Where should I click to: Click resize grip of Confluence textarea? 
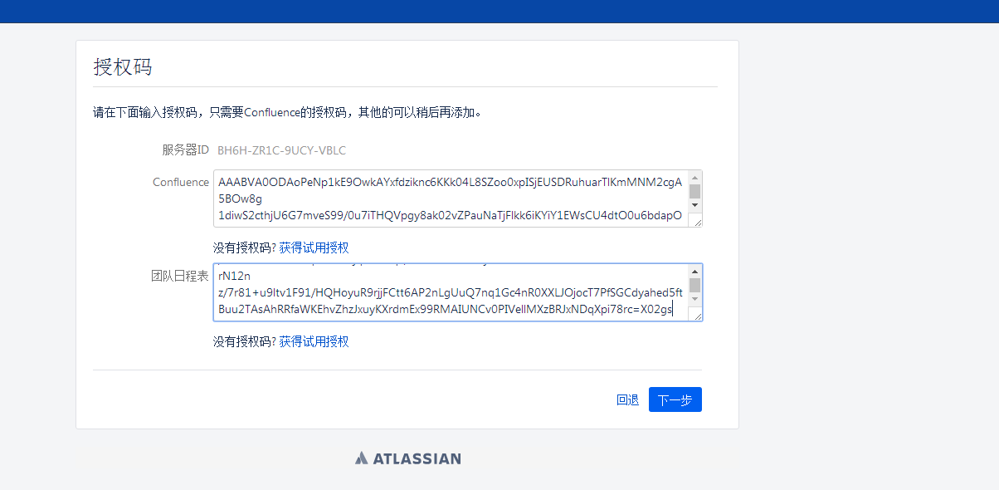pyautogui.click(x=697, y=221)
